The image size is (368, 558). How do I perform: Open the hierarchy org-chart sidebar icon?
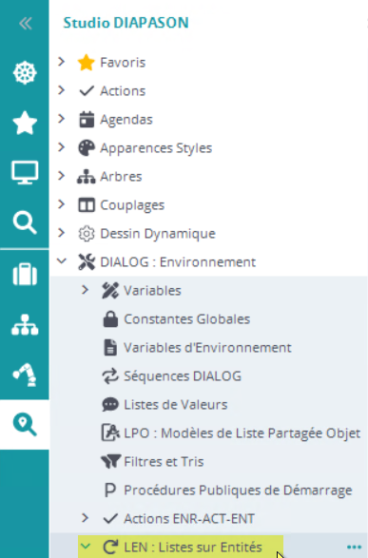(x=25, y=324)
